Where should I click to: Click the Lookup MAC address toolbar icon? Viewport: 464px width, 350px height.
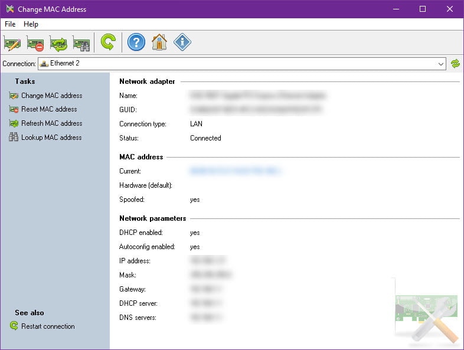coord(81,44)
